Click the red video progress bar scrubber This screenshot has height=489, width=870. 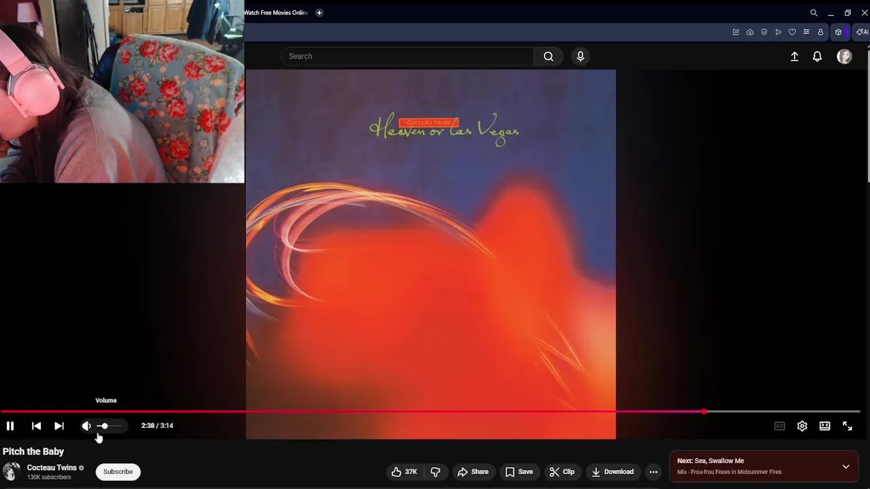[x=704, y=412]
